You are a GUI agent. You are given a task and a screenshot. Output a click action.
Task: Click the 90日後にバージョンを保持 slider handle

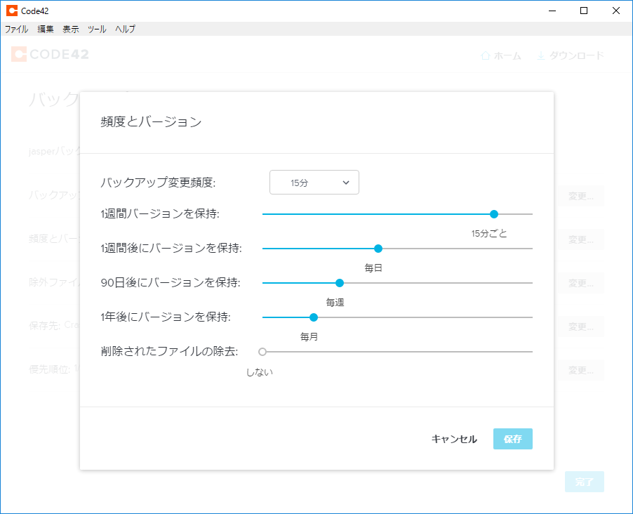(x=340, y=283)
